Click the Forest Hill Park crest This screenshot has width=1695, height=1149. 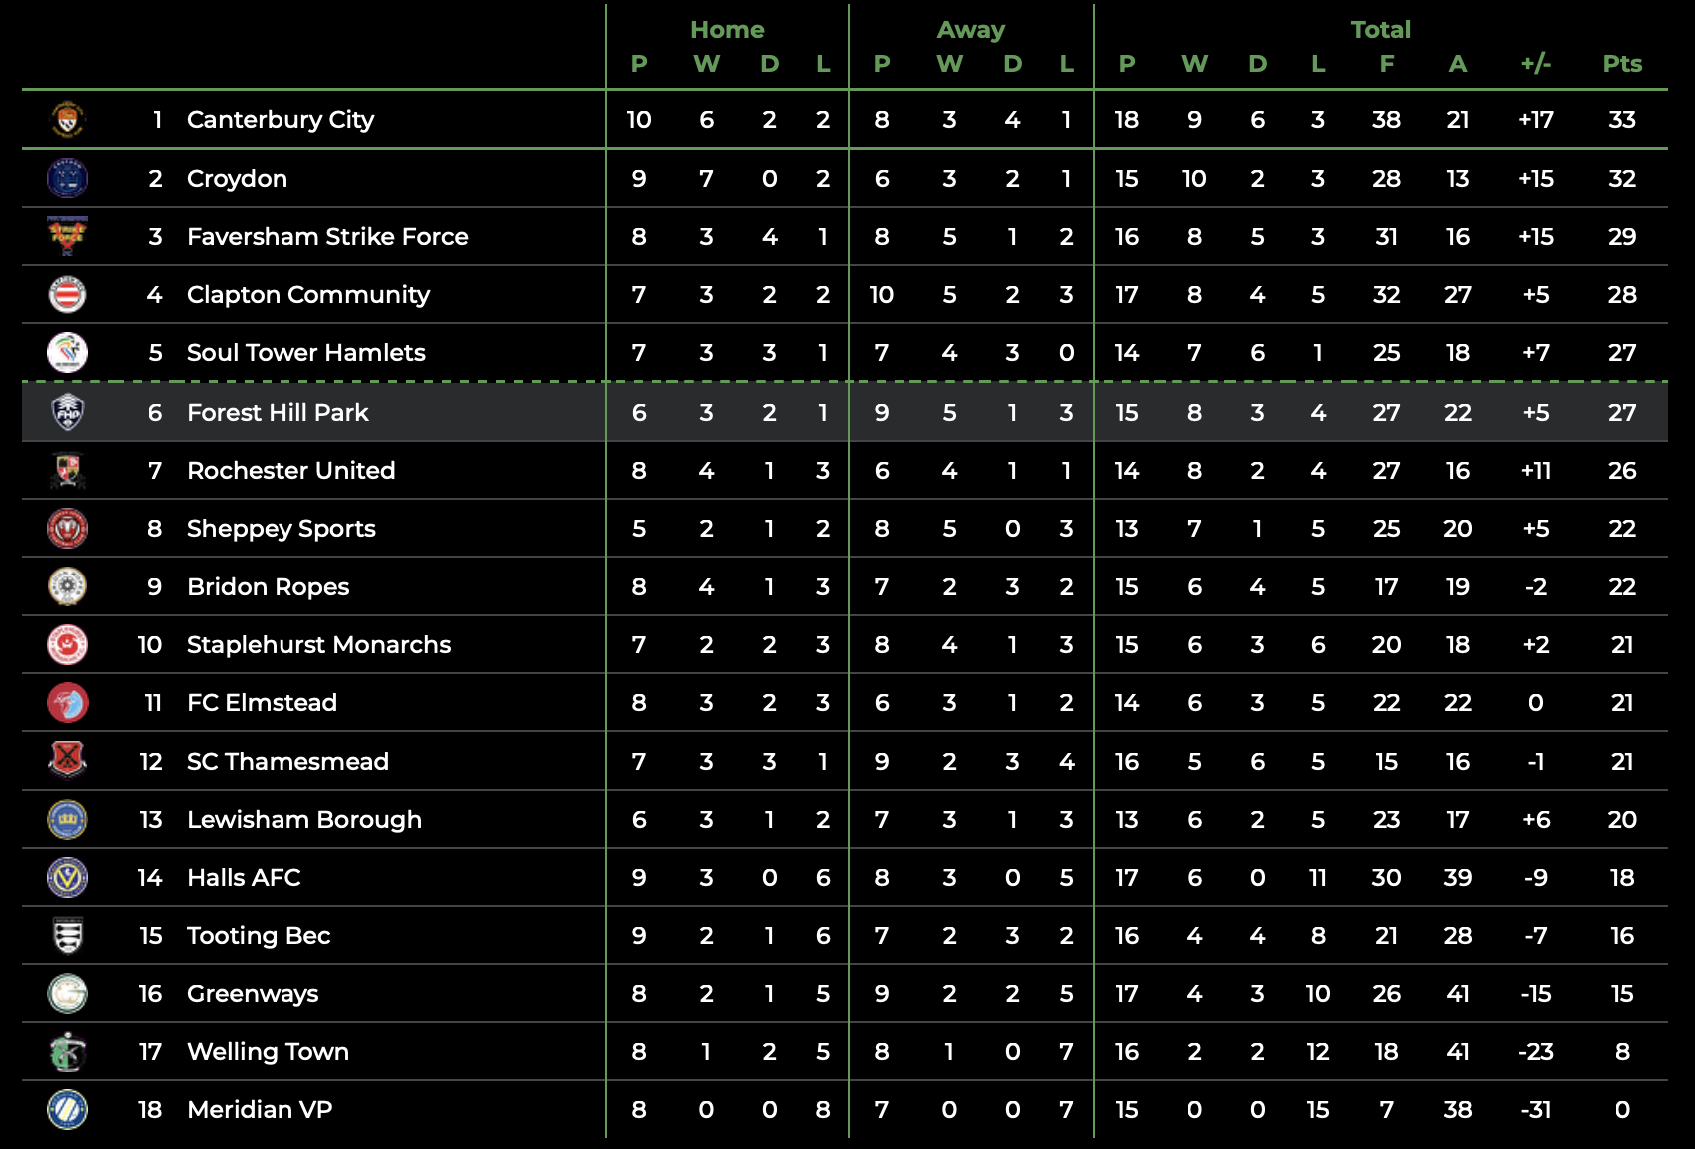pyautogui.click(x=68, y=412)
